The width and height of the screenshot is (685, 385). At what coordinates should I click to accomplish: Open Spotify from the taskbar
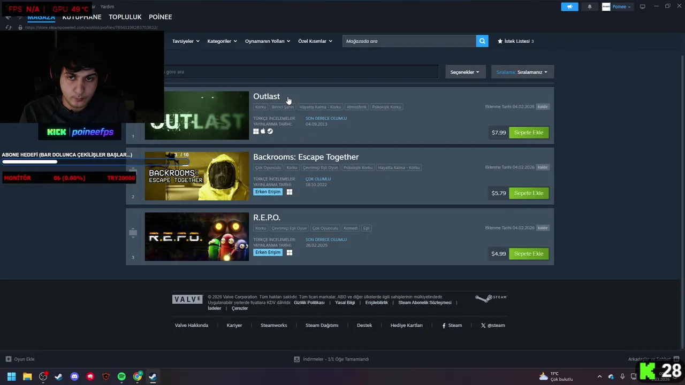click(x=121, y=376)
